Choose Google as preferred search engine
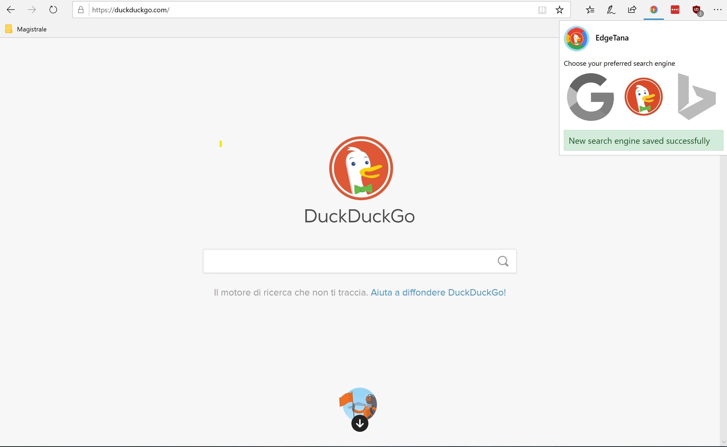This screenshot has height=447, width=727. tap(590, 97)
